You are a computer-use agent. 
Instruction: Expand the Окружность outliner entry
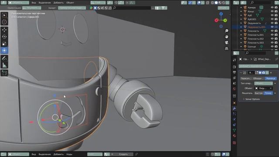[x=241, y=23]
